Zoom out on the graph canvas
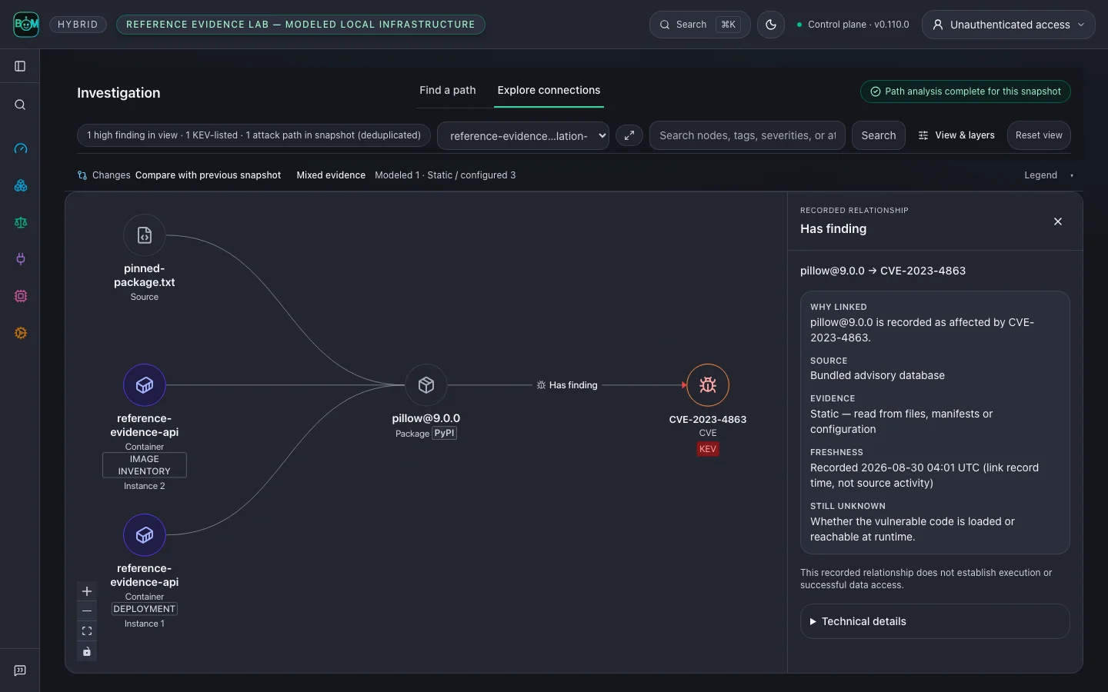 tap(87, 611)
